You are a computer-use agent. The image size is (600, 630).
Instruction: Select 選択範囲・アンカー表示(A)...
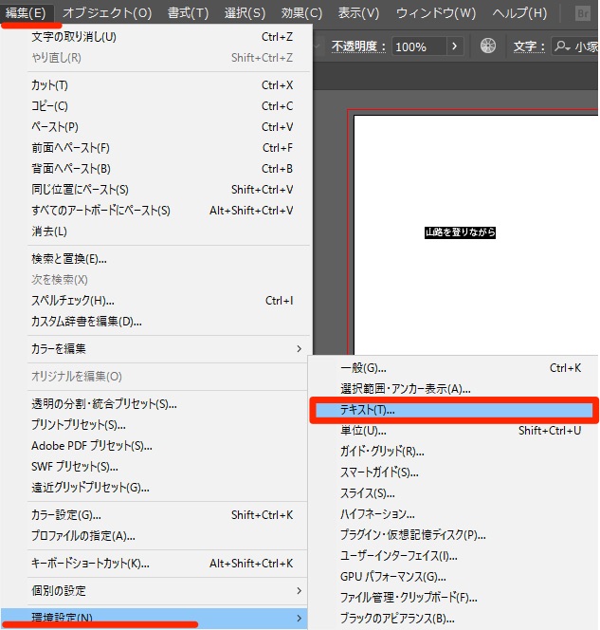[x=453, y=389]
